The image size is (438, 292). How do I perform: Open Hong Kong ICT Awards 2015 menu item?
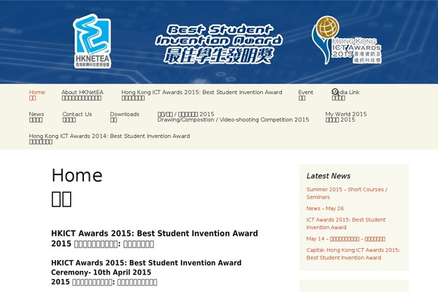click(201, 95)
